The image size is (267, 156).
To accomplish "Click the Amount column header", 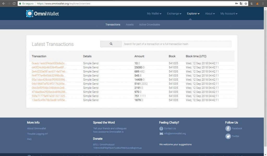I will click(139, 56).
